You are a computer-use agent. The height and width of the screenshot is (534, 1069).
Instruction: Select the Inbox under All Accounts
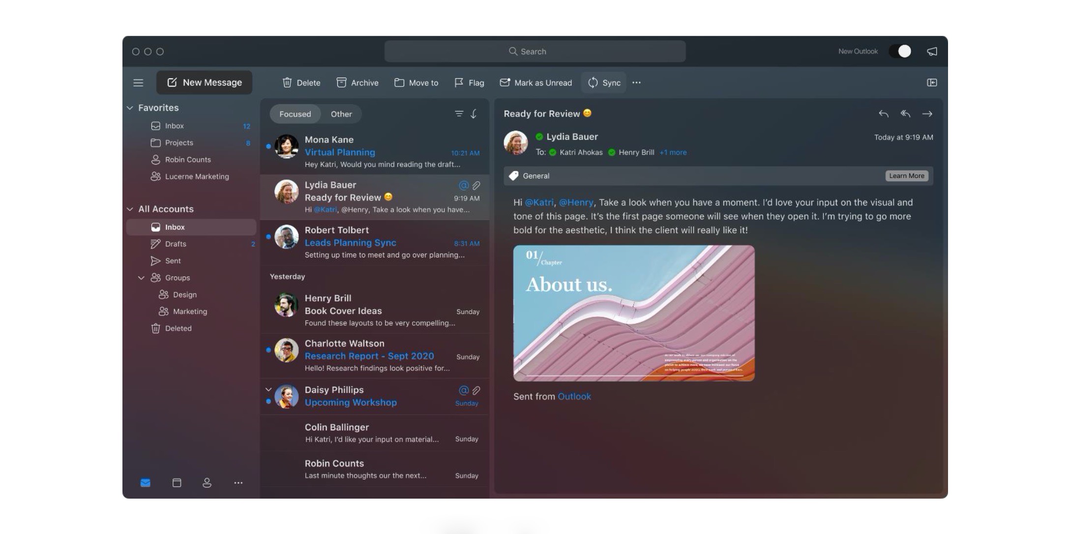tap(175, 227)
